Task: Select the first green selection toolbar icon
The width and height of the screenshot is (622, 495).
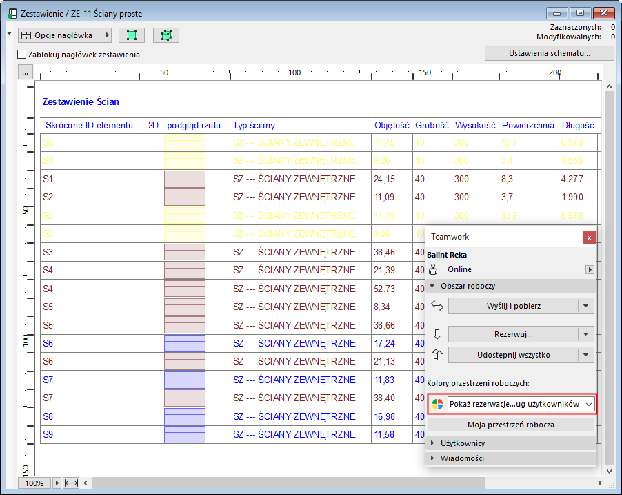Action: (131, 35)
